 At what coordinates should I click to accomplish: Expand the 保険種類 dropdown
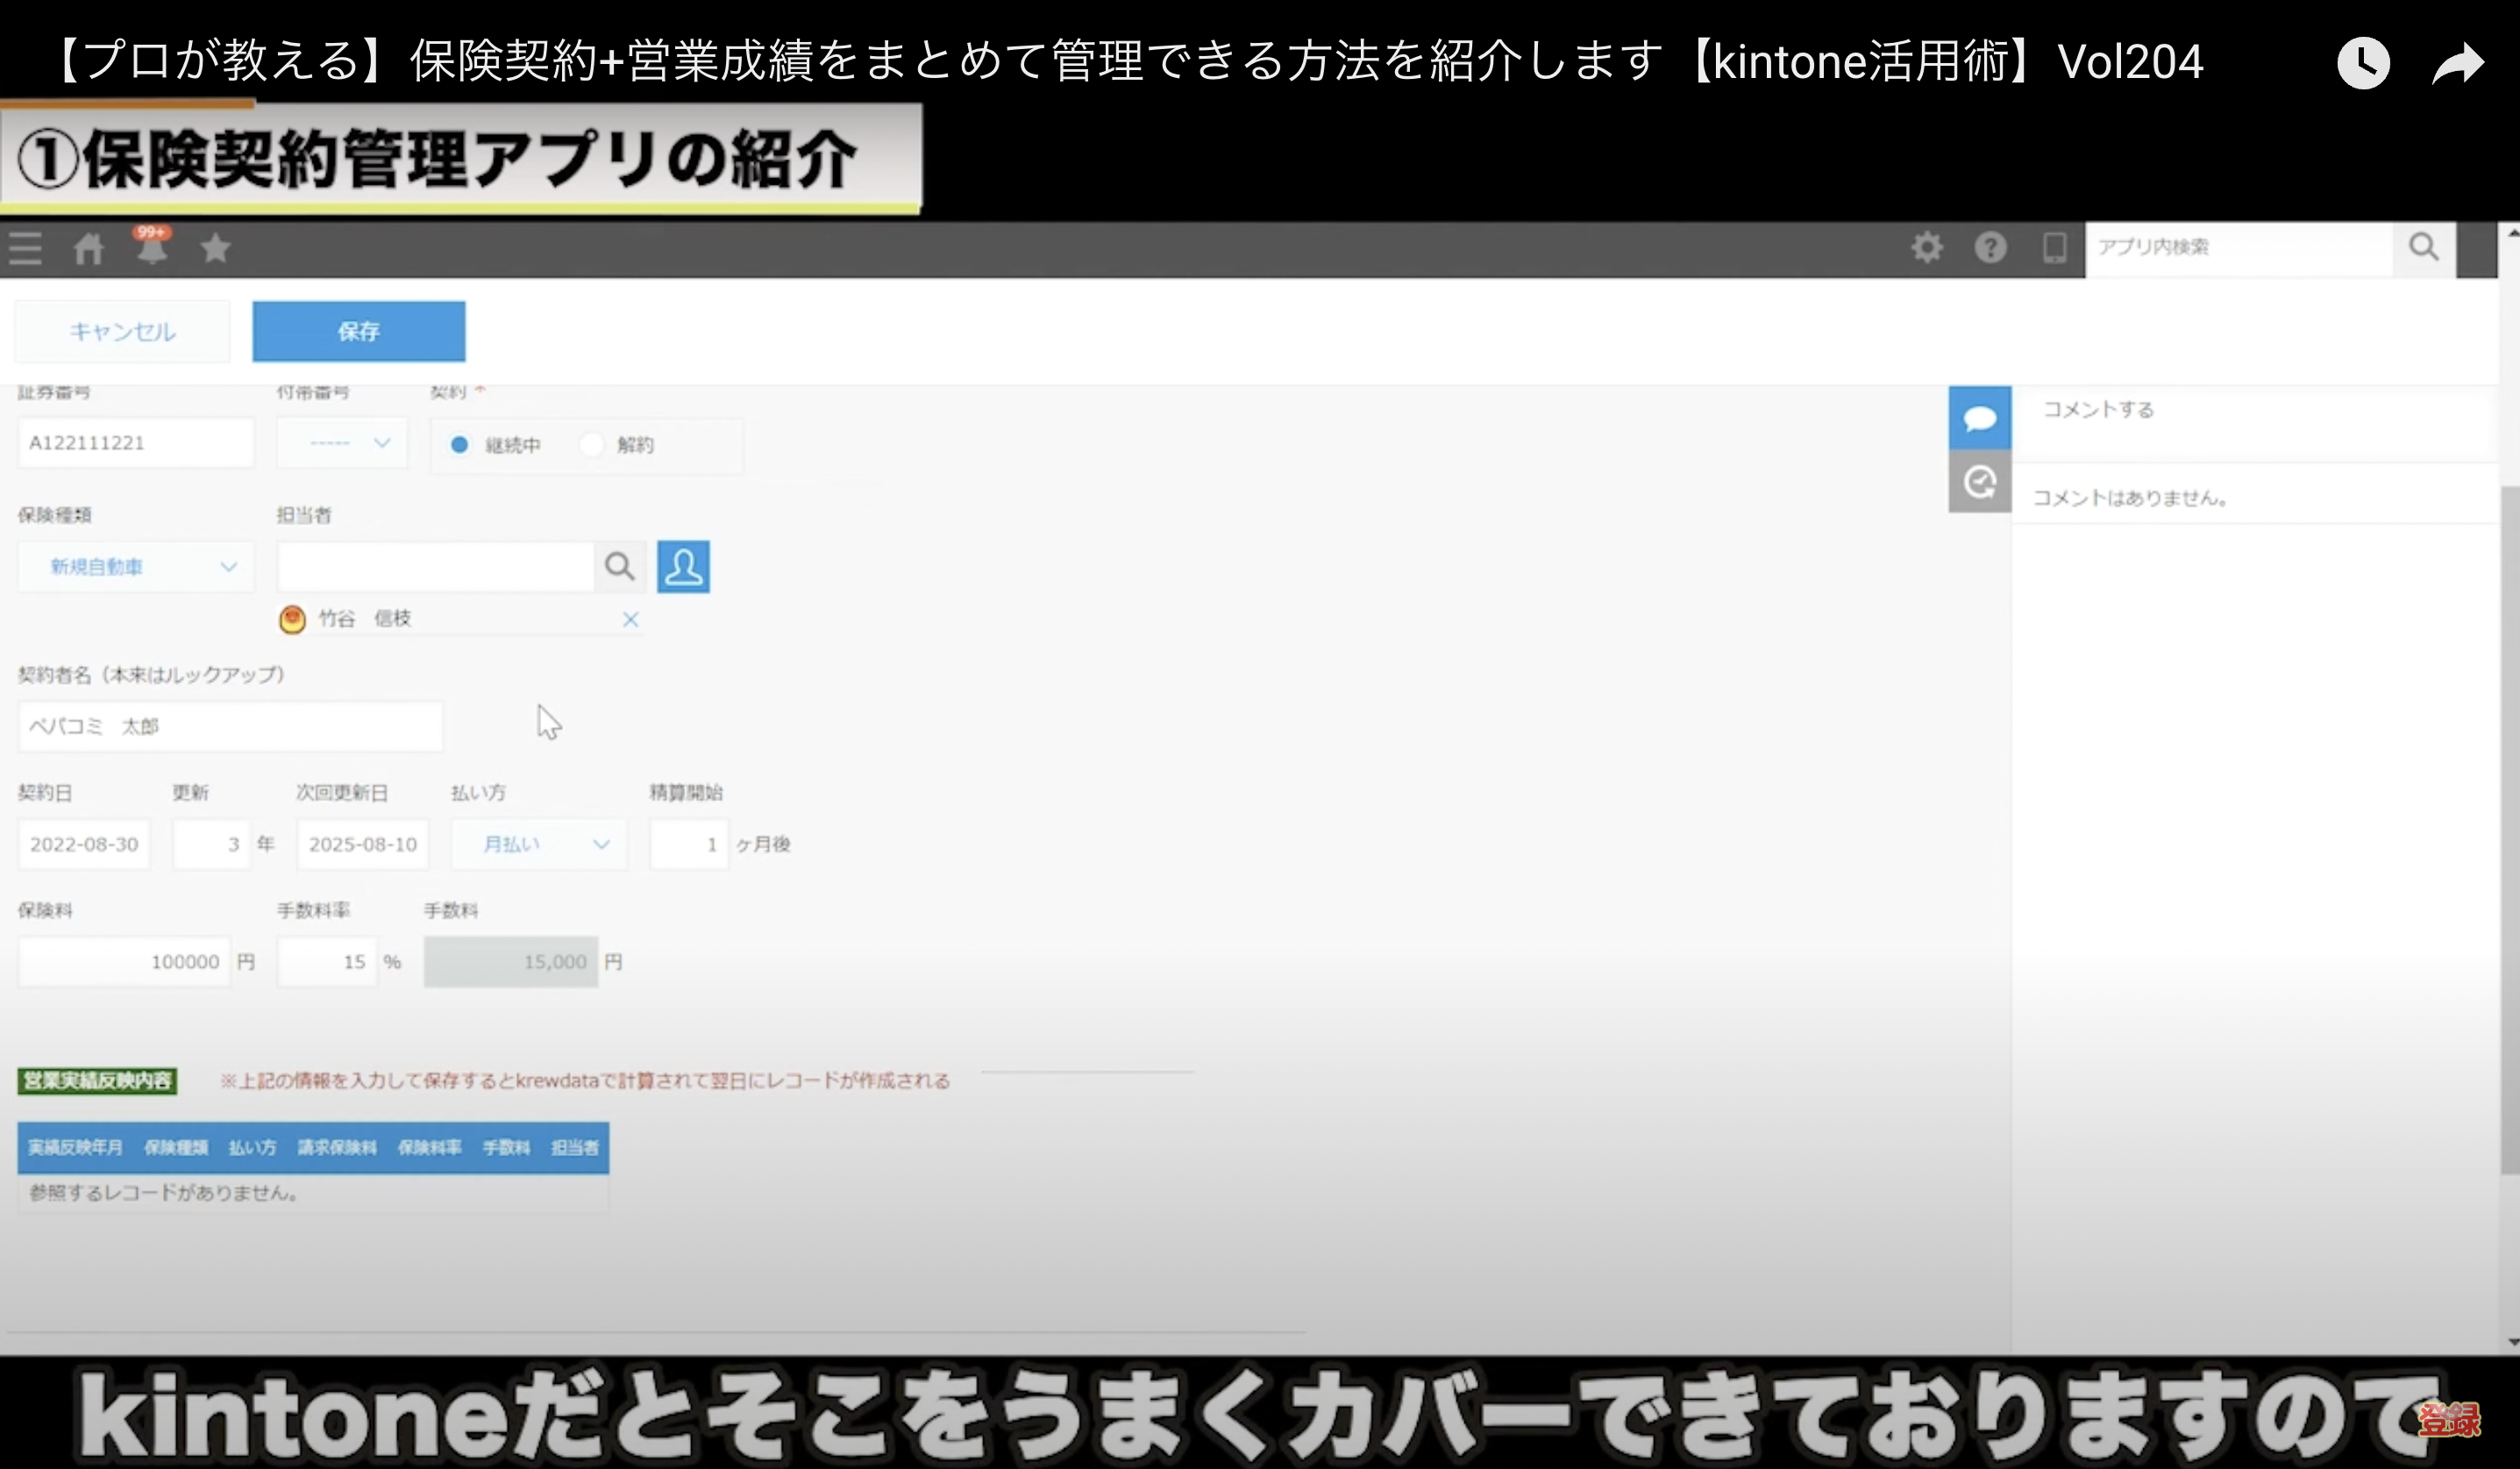(x=136, y=566)
